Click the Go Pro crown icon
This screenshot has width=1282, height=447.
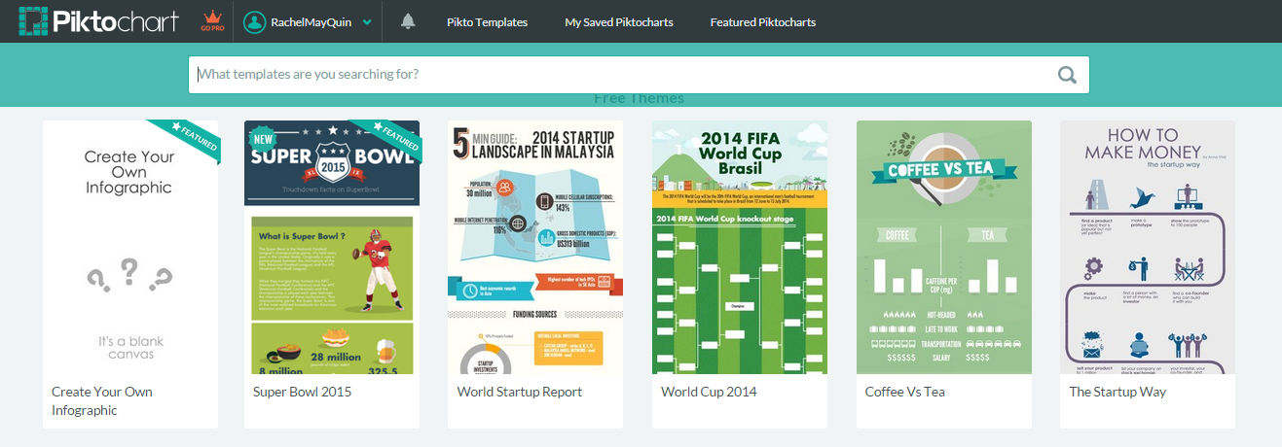click(212, 20)
